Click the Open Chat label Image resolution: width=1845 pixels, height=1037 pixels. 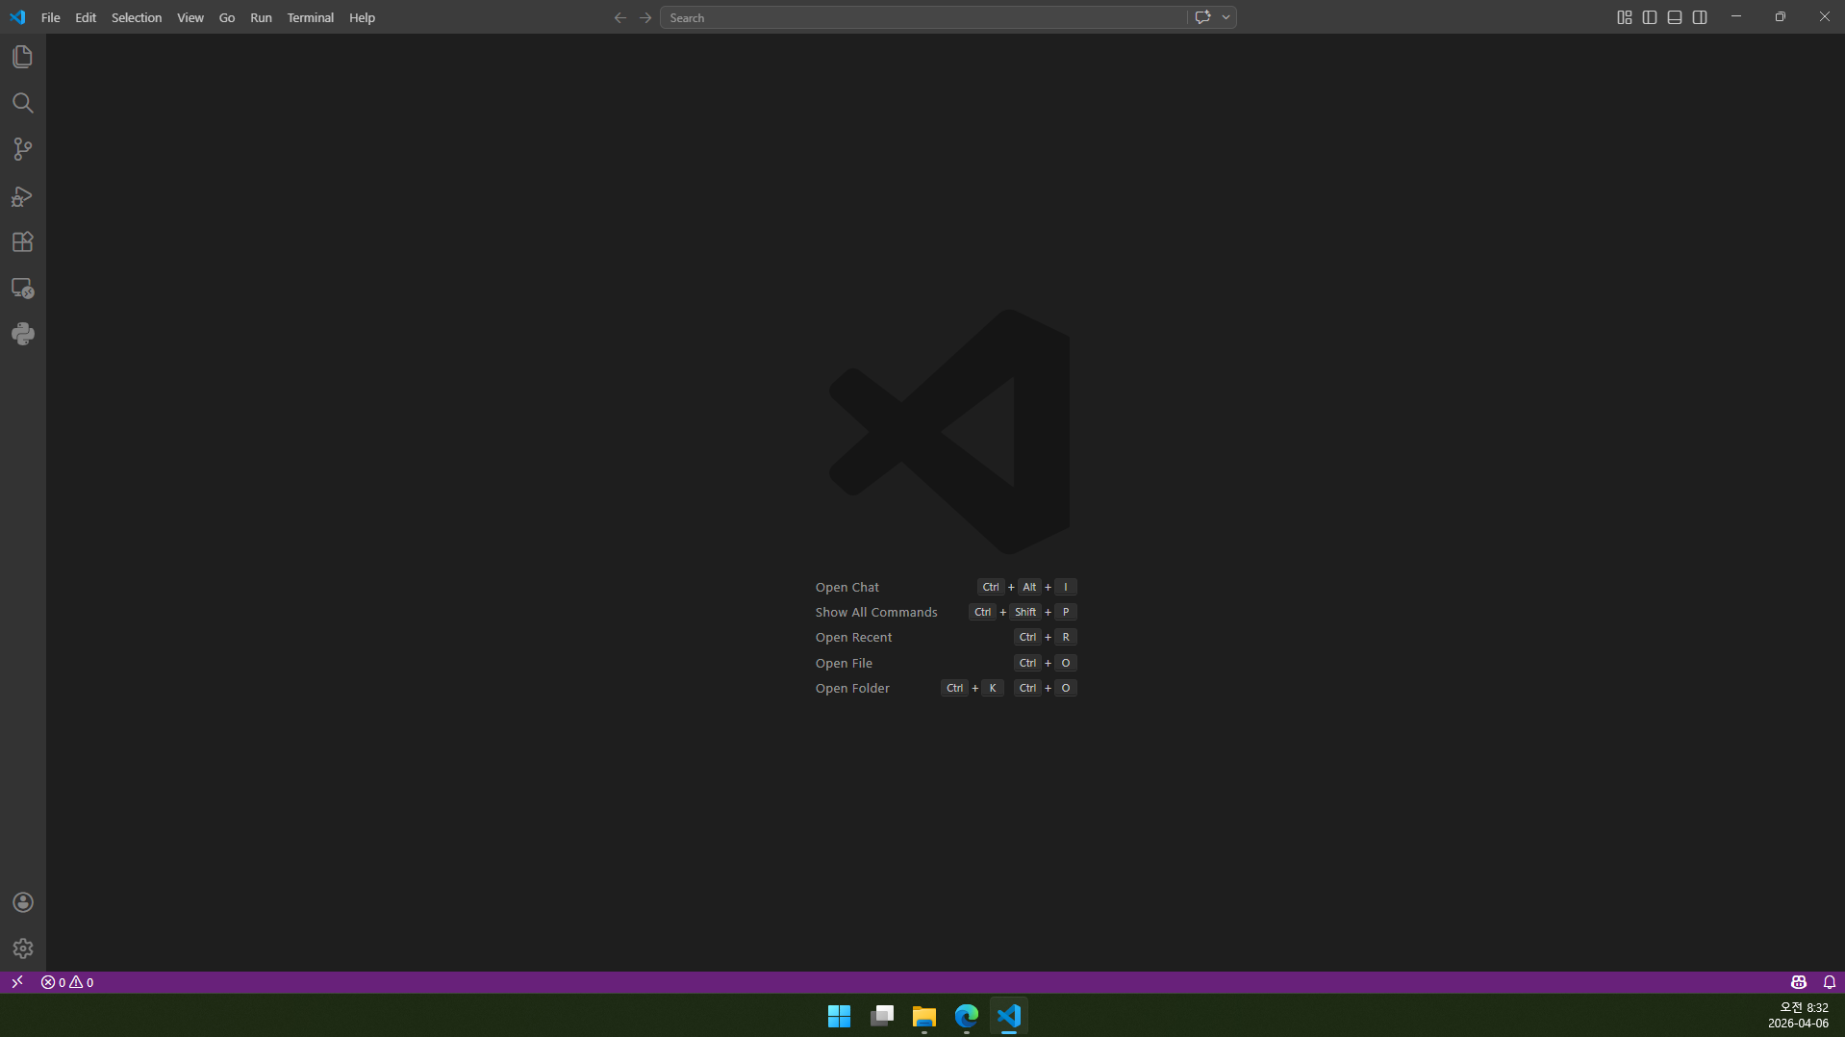pyautogui.click(x=847, y=587)
